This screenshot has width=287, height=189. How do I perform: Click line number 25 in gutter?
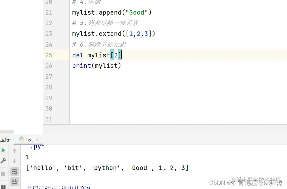coord(49,55)
